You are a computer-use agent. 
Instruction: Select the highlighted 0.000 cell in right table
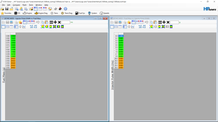point(121,36)
